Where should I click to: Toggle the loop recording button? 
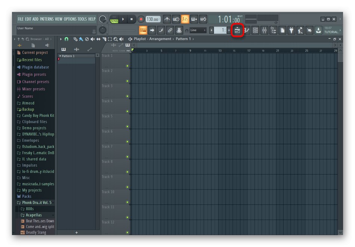click(x=203, y=19)
